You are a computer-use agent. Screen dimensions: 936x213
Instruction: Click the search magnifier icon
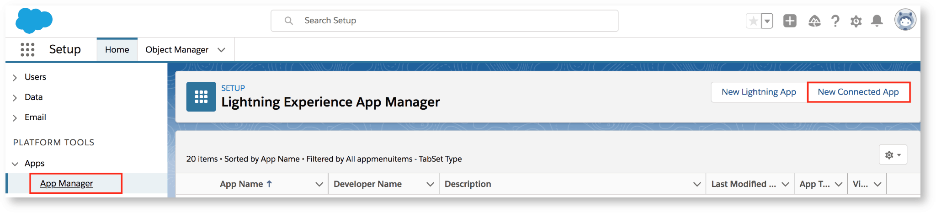point(289,21)
